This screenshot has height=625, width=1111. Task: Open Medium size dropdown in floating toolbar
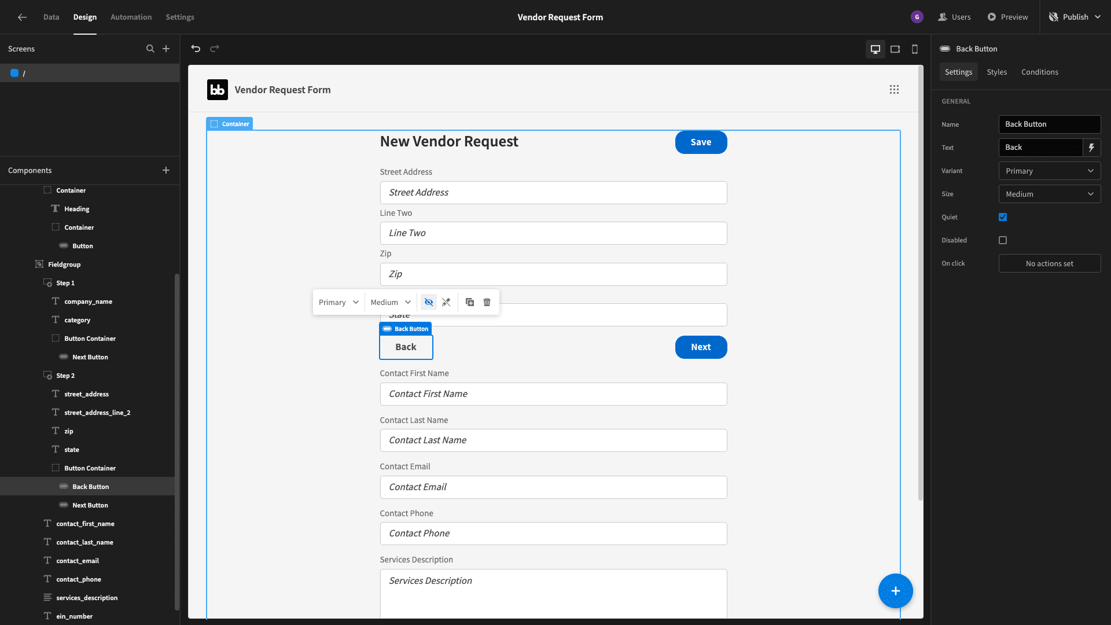click(391, 302)
